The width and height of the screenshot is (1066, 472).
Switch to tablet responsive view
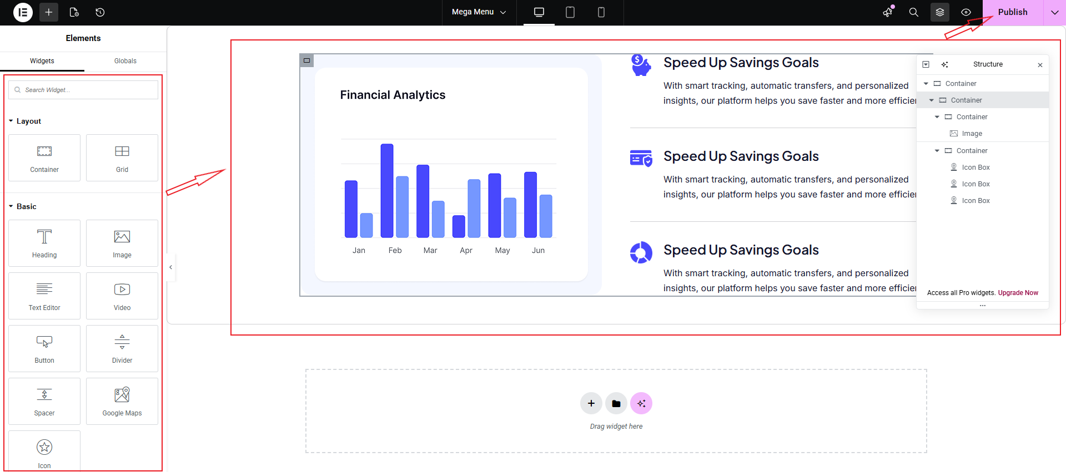(570, 12)
